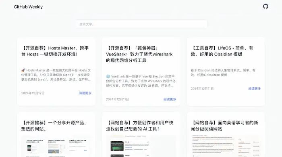Focus the article search input field
282x157 pixels.
(x=141, y=24)
